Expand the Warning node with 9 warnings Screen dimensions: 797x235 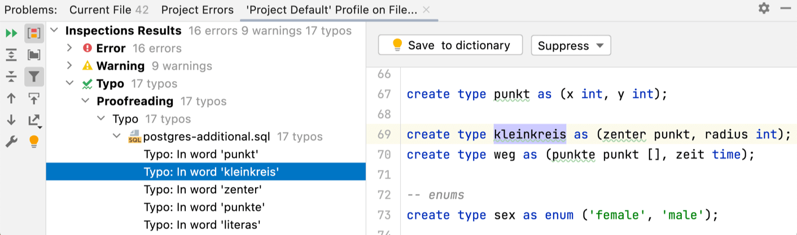[x=70, y=66]
